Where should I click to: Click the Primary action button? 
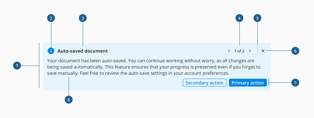[248, 83]
